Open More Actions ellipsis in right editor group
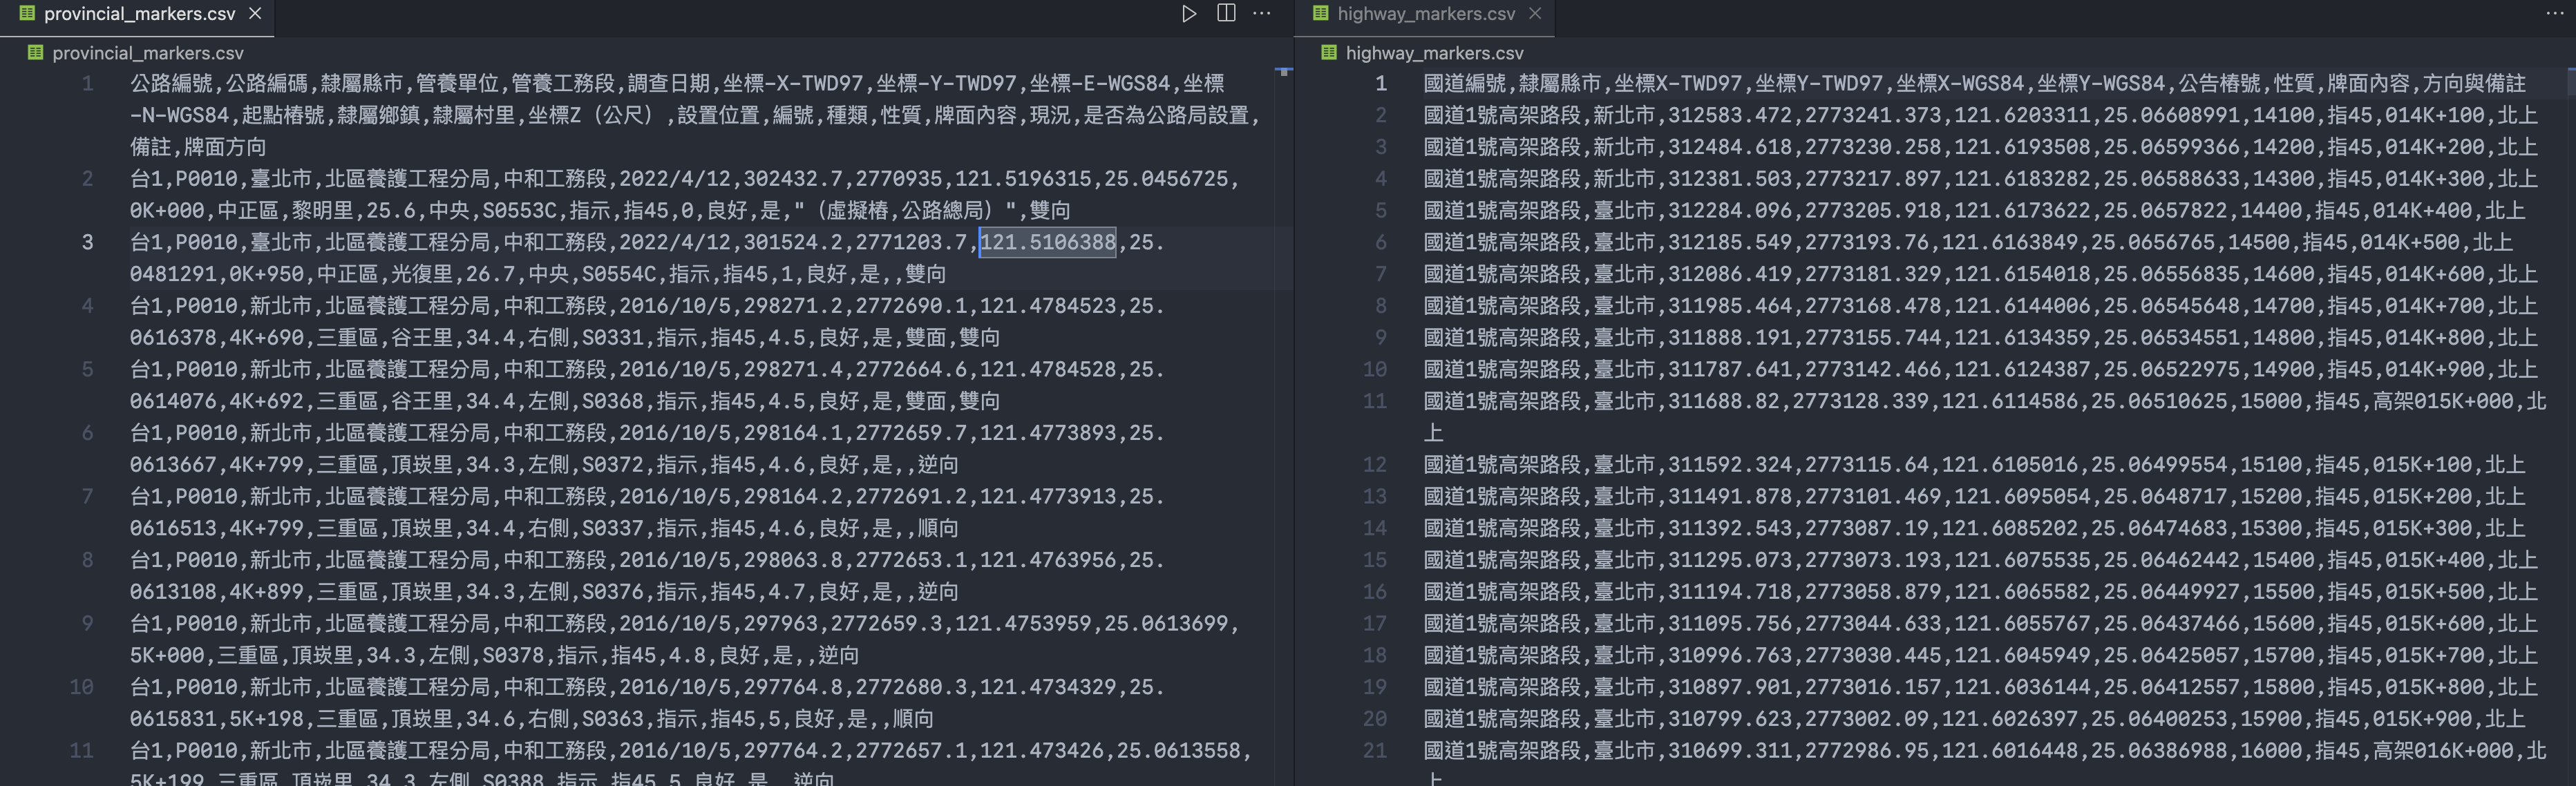 pyautogui.click(x=2555, y=14)
